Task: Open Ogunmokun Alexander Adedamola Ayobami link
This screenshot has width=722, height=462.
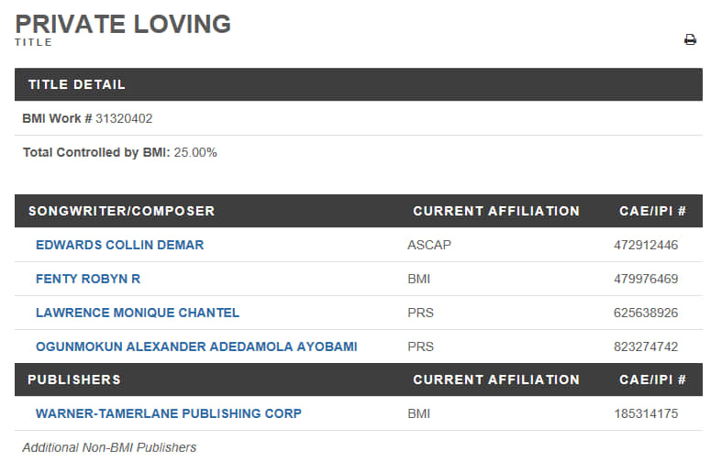Action: (196, 346)
